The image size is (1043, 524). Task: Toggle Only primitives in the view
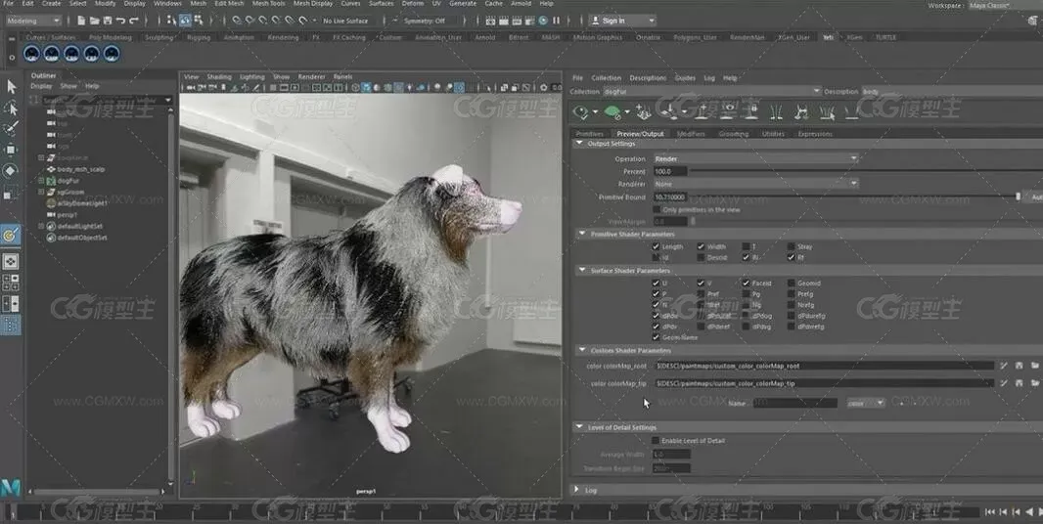click(657, 209)
